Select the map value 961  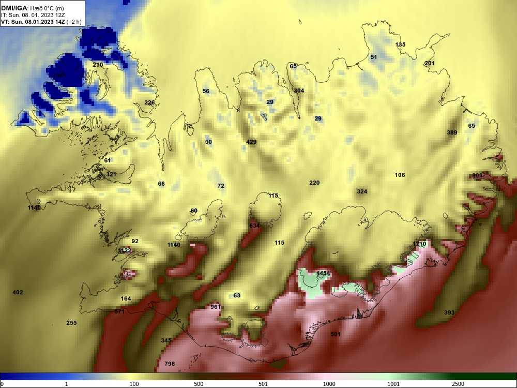pos(215,307)
